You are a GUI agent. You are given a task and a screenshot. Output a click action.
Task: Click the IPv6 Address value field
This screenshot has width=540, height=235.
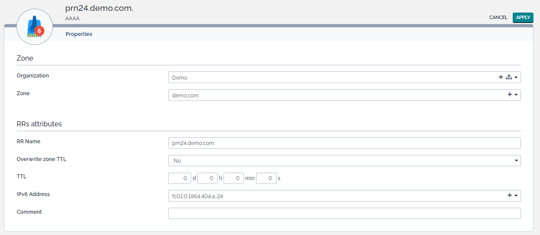tap(334, 196)
